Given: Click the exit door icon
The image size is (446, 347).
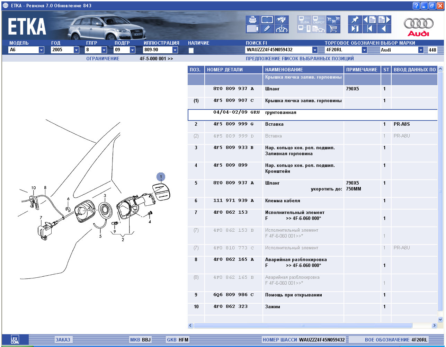Looking at the screenshot, I should (355, 29).
